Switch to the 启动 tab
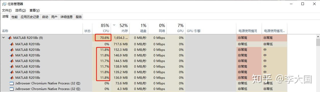 (x=45, y=17)
